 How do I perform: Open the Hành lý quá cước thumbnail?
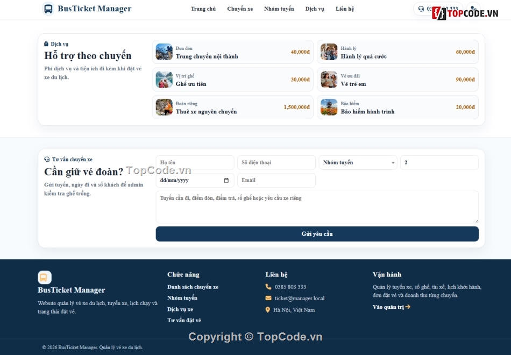click(329, 52)
